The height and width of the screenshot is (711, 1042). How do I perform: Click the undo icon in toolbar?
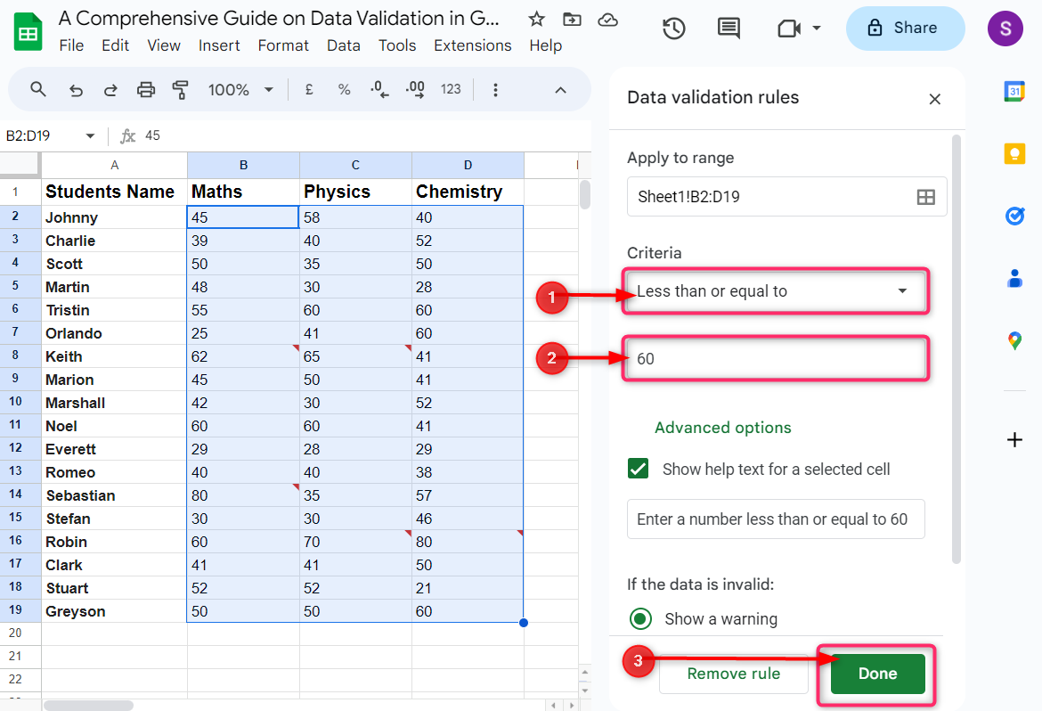tap(76, 90)
